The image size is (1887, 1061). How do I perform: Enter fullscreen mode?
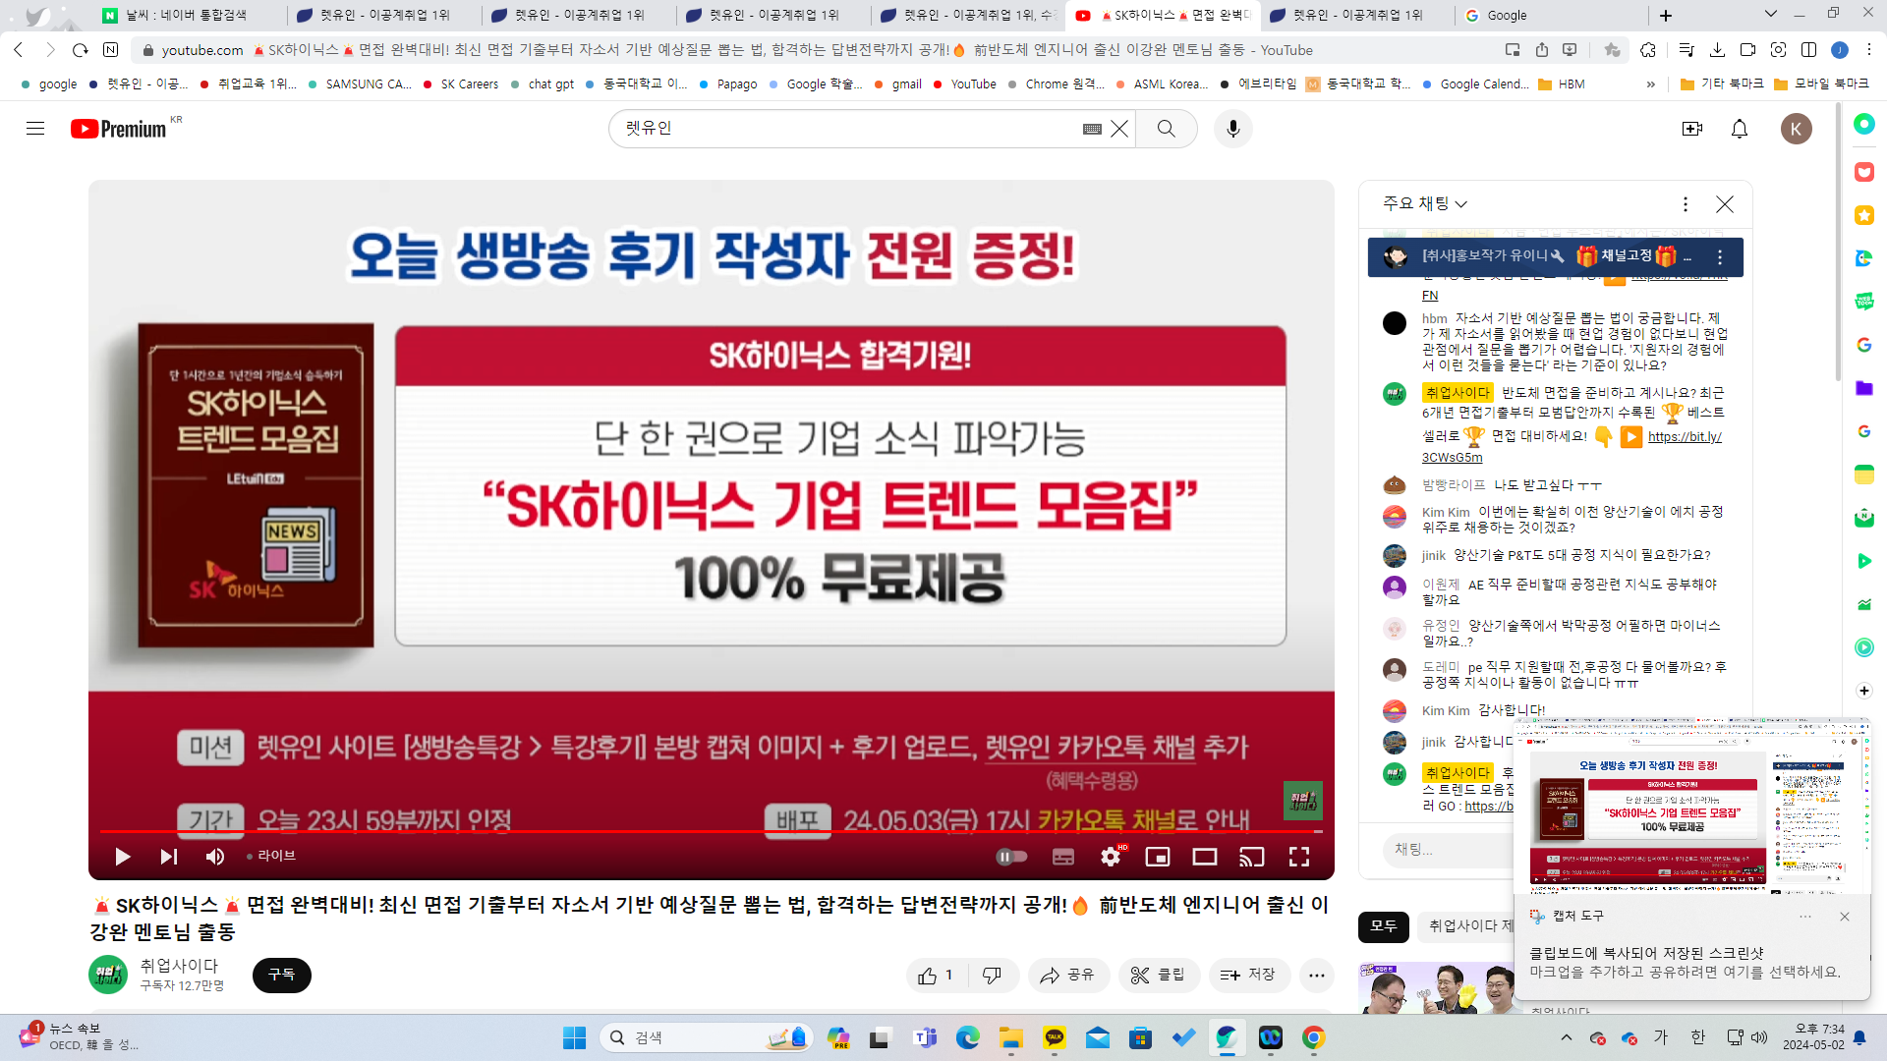pyautogui.click(x=1299, y=857)
